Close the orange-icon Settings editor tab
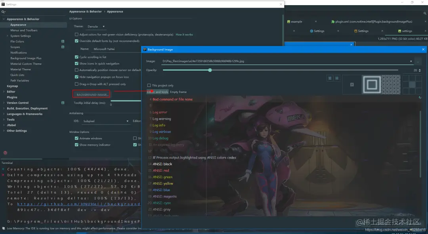Screen dimensions: 428x234 tap(382, 31)
